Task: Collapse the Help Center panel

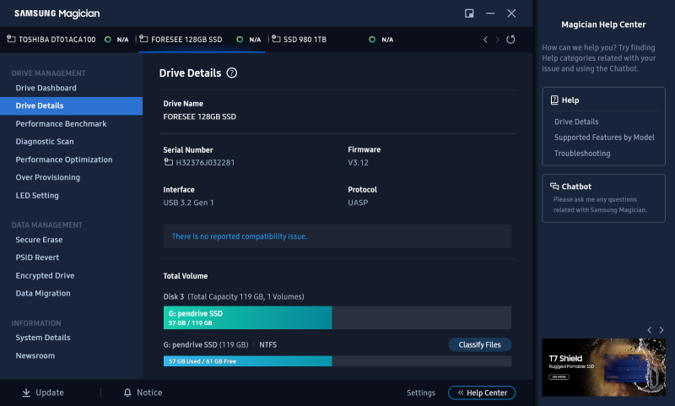Action: click(x=482, y=392)
